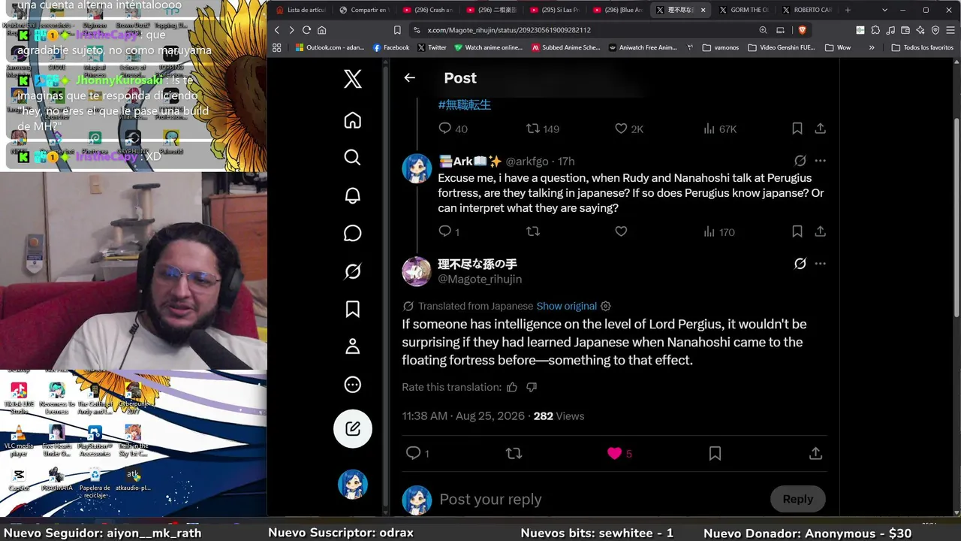The width and height of the screenshot is (961, 541).
Task: Go to X home via the X logo
Action: pyautogui.click(x=352, y=78)
